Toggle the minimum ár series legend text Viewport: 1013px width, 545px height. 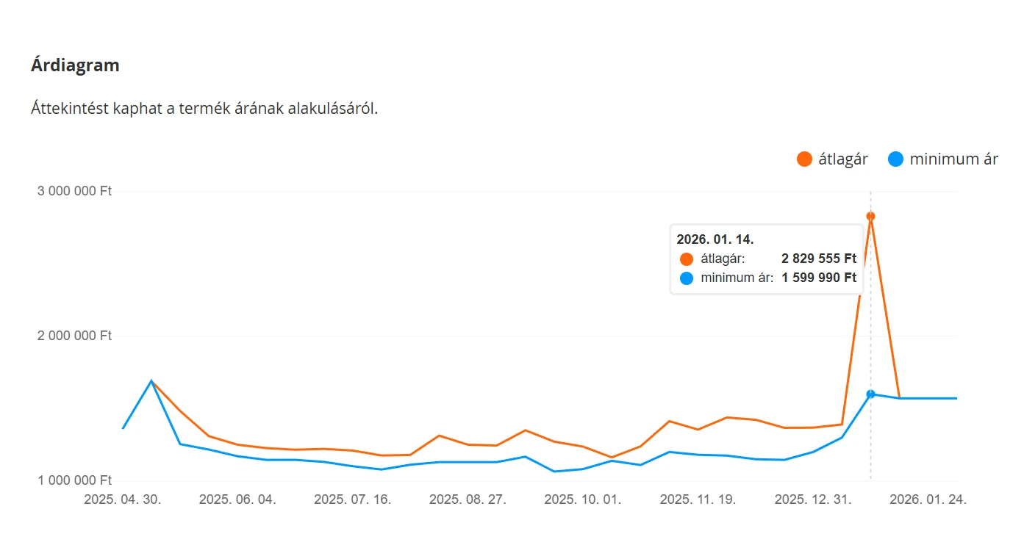click(953, 159)
